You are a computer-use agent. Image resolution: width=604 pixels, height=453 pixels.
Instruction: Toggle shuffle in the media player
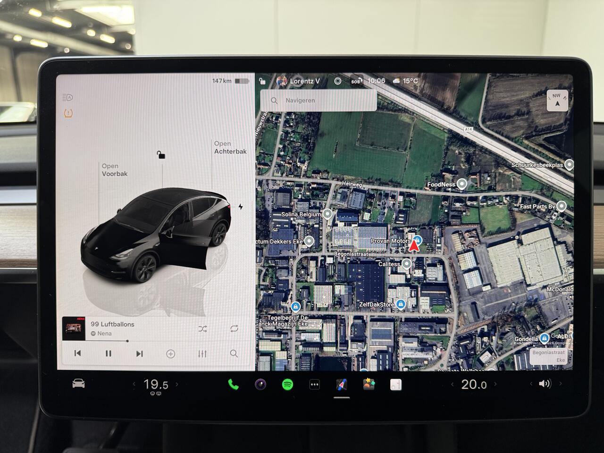tap(203, 329)
